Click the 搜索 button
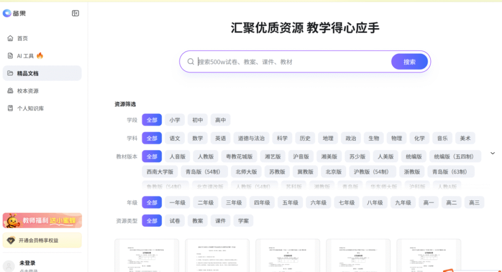502x272 pixels. click(x=410, y=62)
